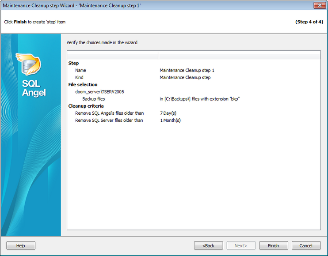Click the 'Maintenance Cleanup step' kind value
The height and width of the screenshot is (256, 328).
(185, 78)
